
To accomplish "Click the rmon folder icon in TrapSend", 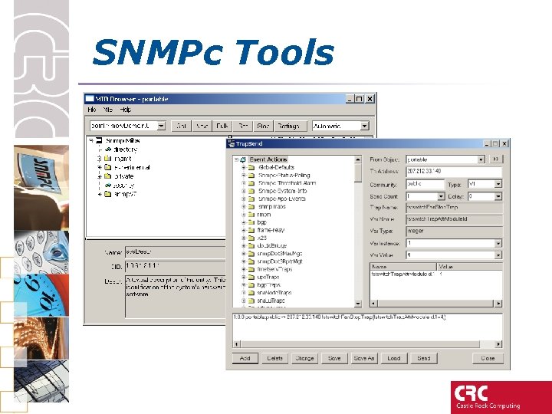I will click(251, 215).
